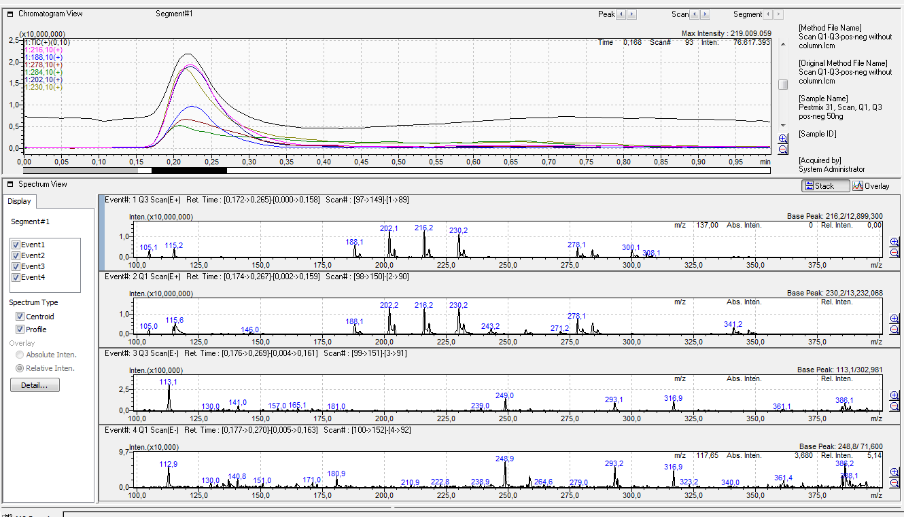The image size is (904, 517).
Task: Zoom out Event 3 Q3 Scan(E-) spectrum
Action: tap(894, 406)
